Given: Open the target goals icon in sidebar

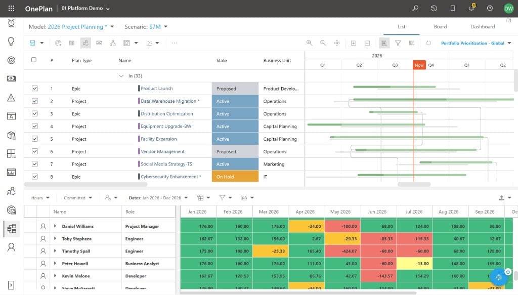Looking at the screenshot, I should point(11,60).
